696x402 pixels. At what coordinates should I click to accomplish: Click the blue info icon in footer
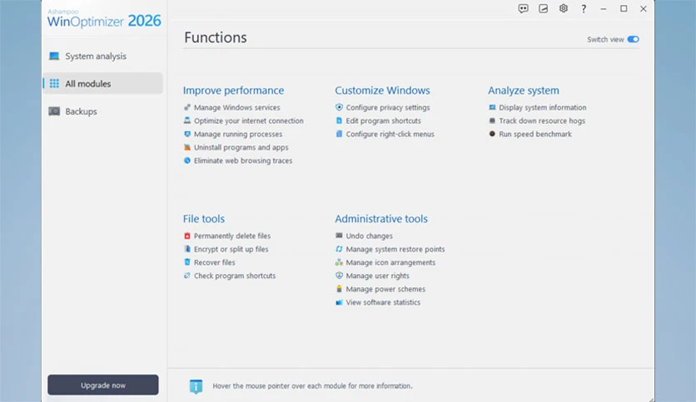[x=196, y=386]
